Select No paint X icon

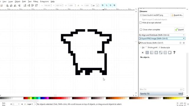click(143, 52)
